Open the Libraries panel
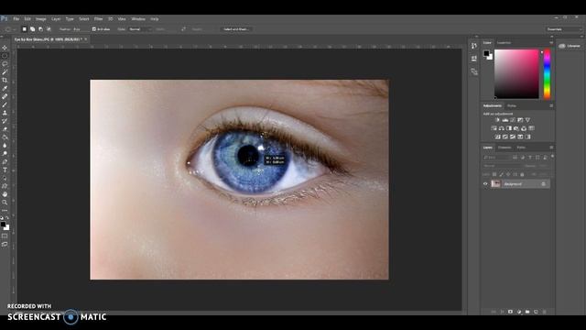 570,46
